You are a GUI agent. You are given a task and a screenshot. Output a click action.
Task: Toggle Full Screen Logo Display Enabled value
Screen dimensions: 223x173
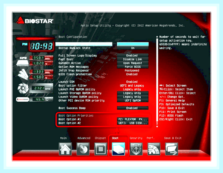(x=133, y=56)
